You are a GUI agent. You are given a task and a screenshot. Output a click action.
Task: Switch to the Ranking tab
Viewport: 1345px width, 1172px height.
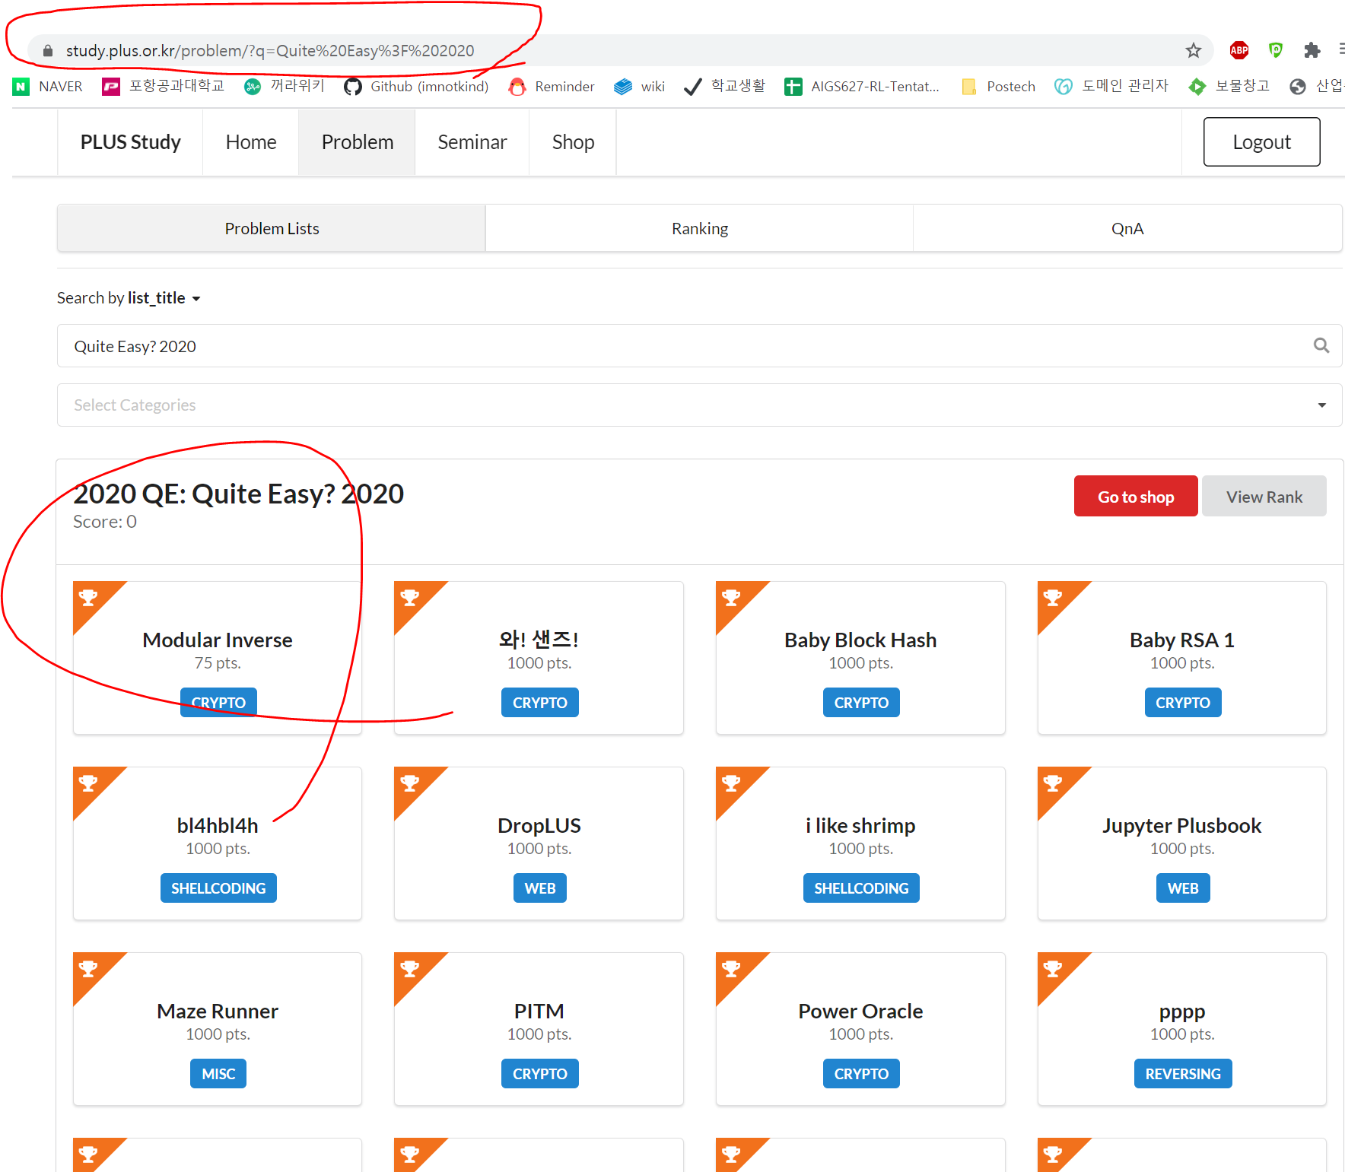(x=699, y=227)
